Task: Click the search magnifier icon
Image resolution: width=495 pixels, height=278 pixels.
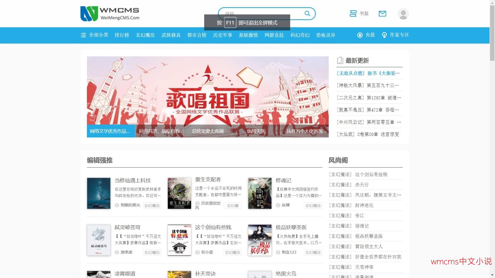Action: (307, 14)
